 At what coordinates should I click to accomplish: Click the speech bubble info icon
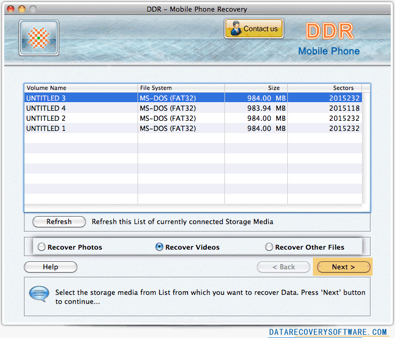[x=38, y=294]
